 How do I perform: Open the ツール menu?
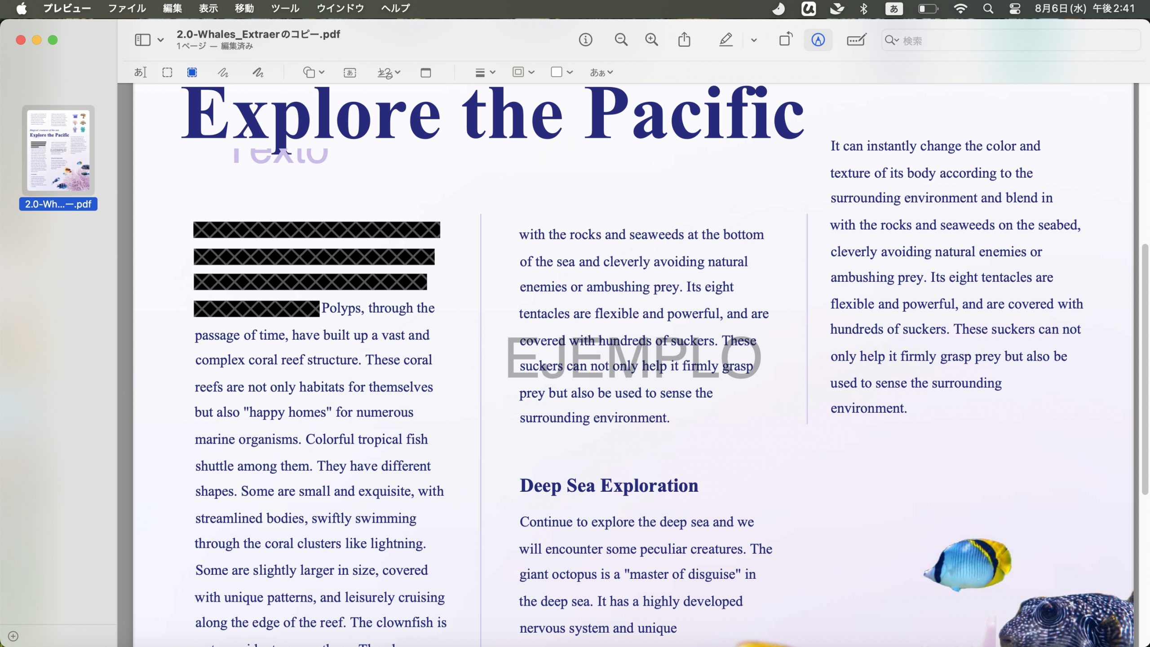click(x=285, y=8)
